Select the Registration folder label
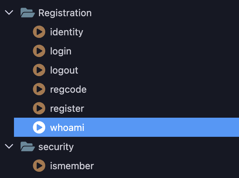Viewport: 239px width, 178px height. point(65,13)
